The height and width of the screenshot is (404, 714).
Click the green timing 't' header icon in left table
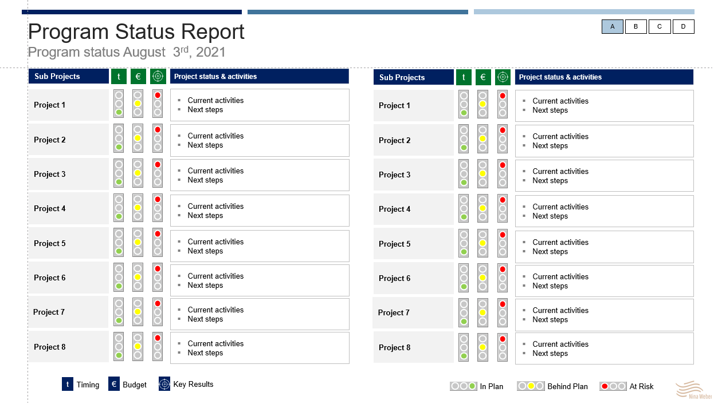coord(119,76)
